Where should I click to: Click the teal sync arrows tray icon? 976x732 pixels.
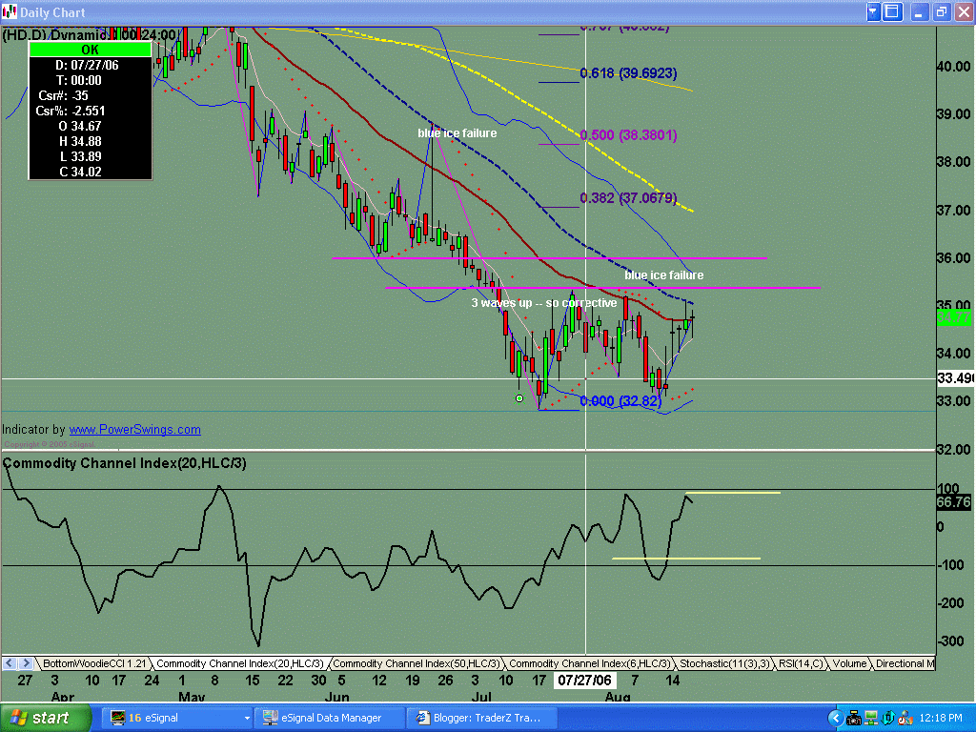[x=888, y=719]
